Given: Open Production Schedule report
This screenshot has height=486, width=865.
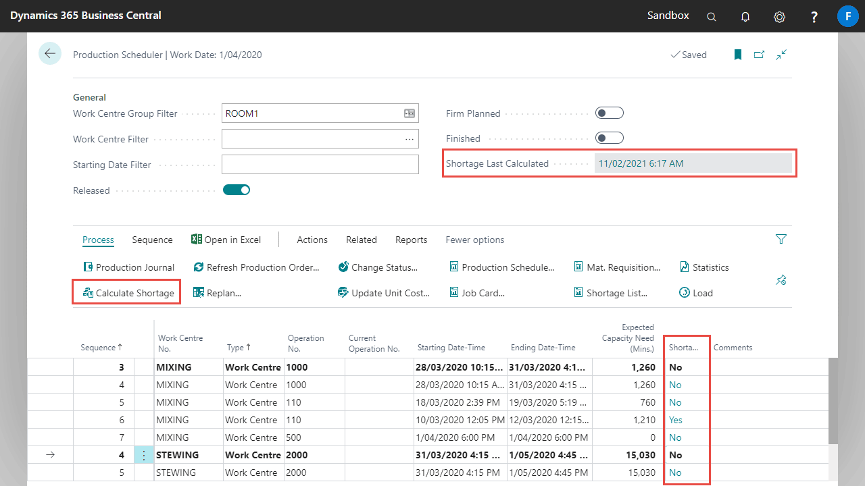Looking at the screenshot, I should (502, 267).
